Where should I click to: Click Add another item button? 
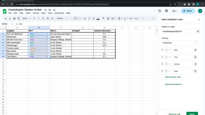pyautogui.click(x=173, y=77)
